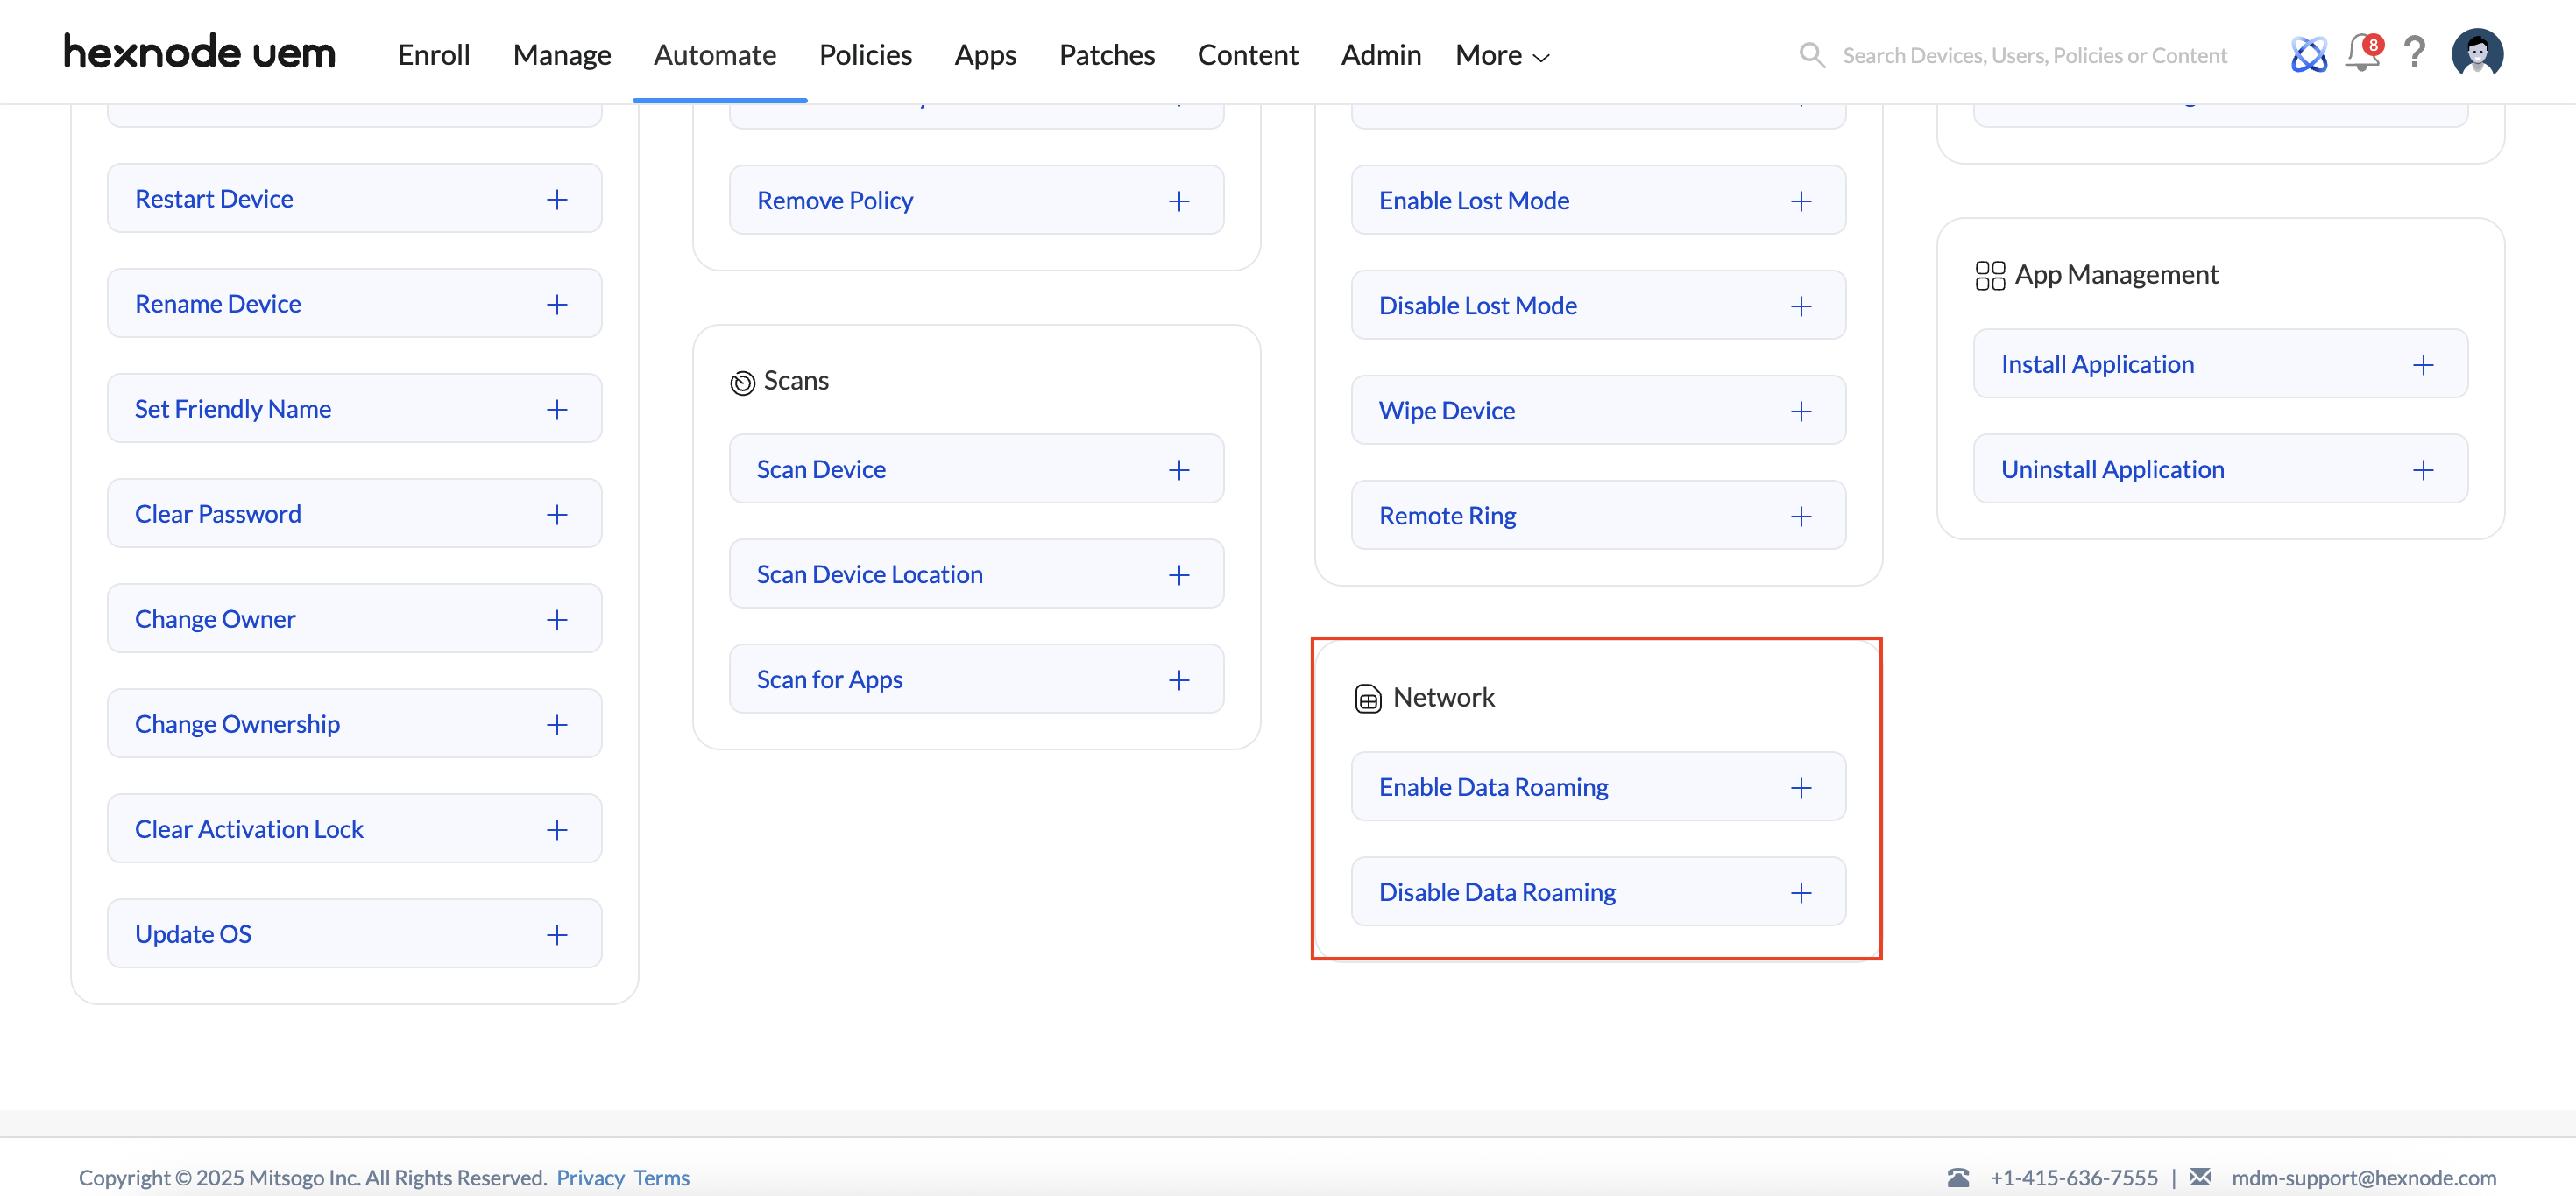Click the help question mark icon
2576x1196 pixels.
pos(2414,52)
